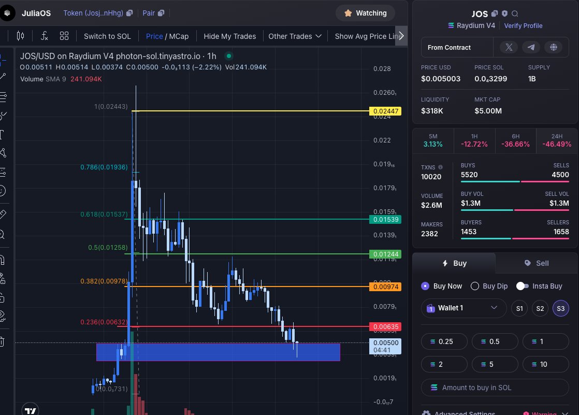Select the Buy Now radio option
This screenshot has height=415, width=579.
tap(425, 286)
